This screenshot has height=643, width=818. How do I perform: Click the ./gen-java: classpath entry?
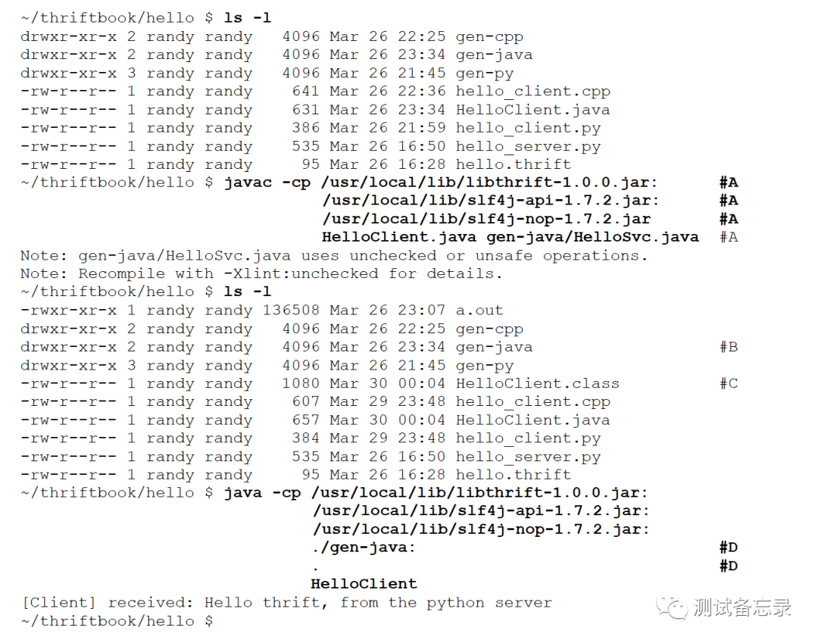click(363, 548)
